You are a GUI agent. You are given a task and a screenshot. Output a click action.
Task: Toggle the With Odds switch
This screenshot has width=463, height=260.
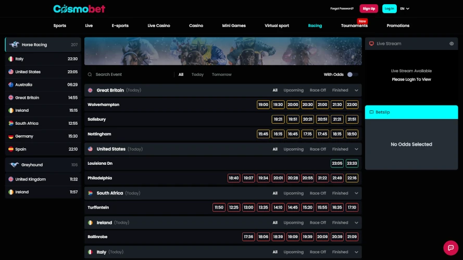coord(352,74)
